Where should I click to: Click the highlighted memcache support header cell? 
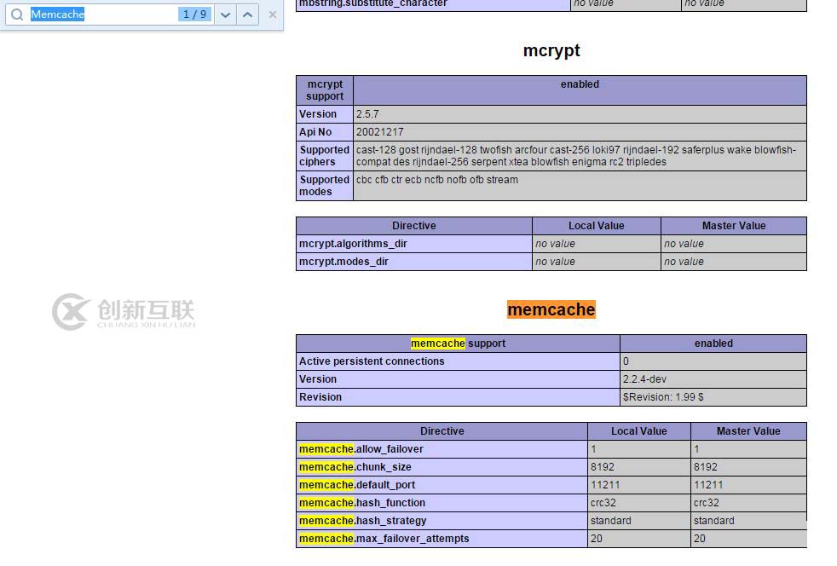click(458, 344)
